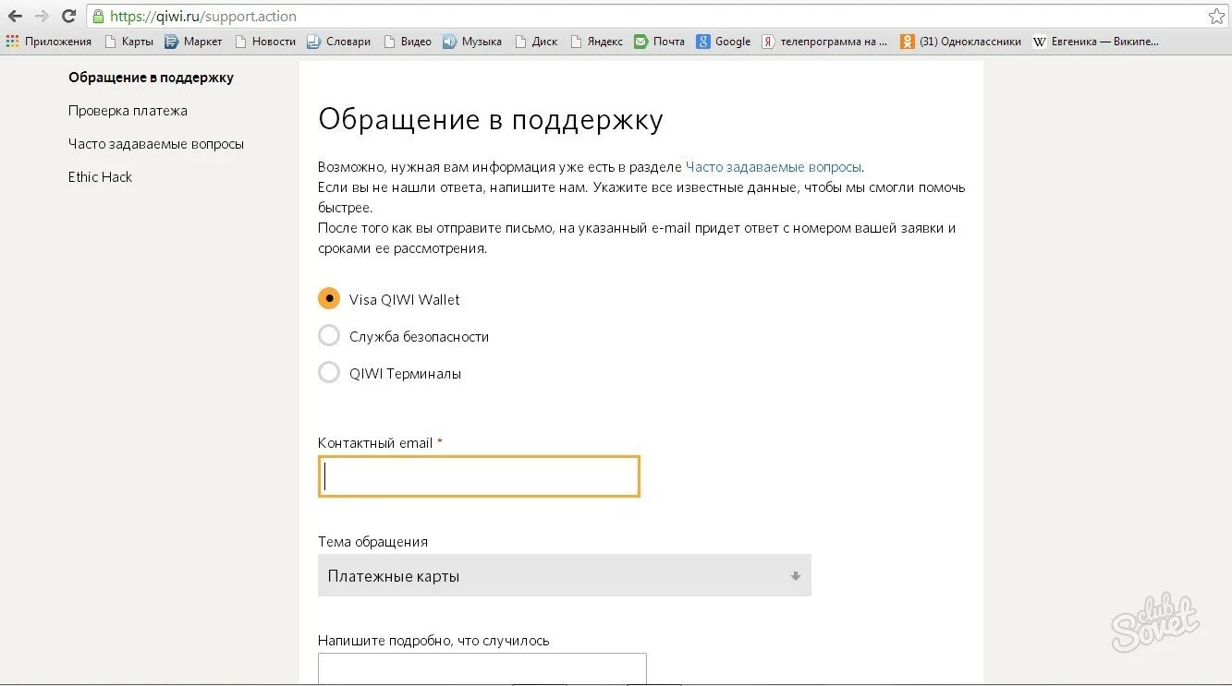The image size is (1232, 686).
Task: Open the Маркет bookmark
Action: click(193, 42)
